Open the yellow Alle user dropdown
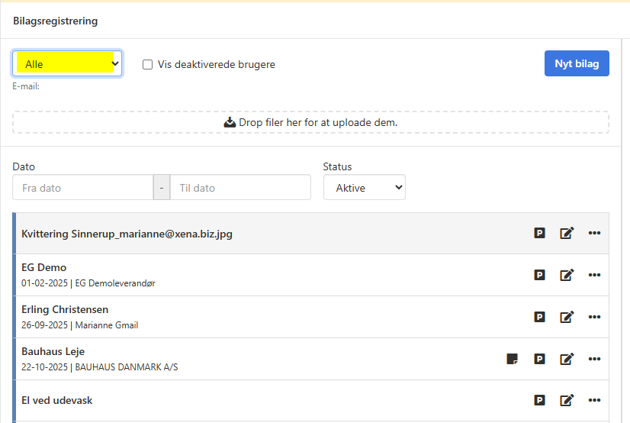This screenshot has height=423, width=630. pos(67,64)
